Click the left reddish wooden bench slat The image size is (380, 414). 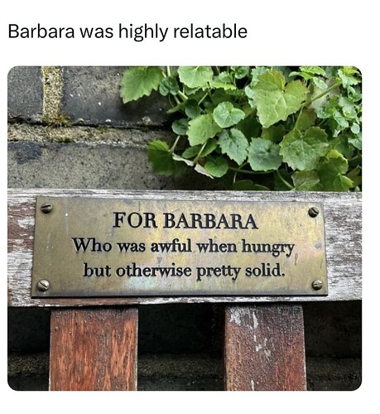(94, 349)
